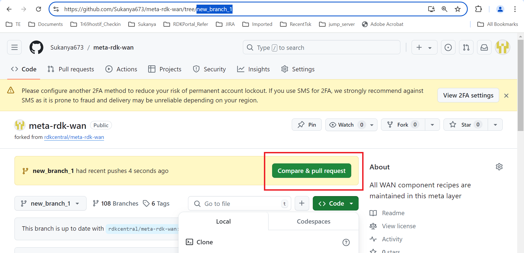Pin the repository with Pin button
The width and height of the screenshot is (524, 253).
pos(307,125)
